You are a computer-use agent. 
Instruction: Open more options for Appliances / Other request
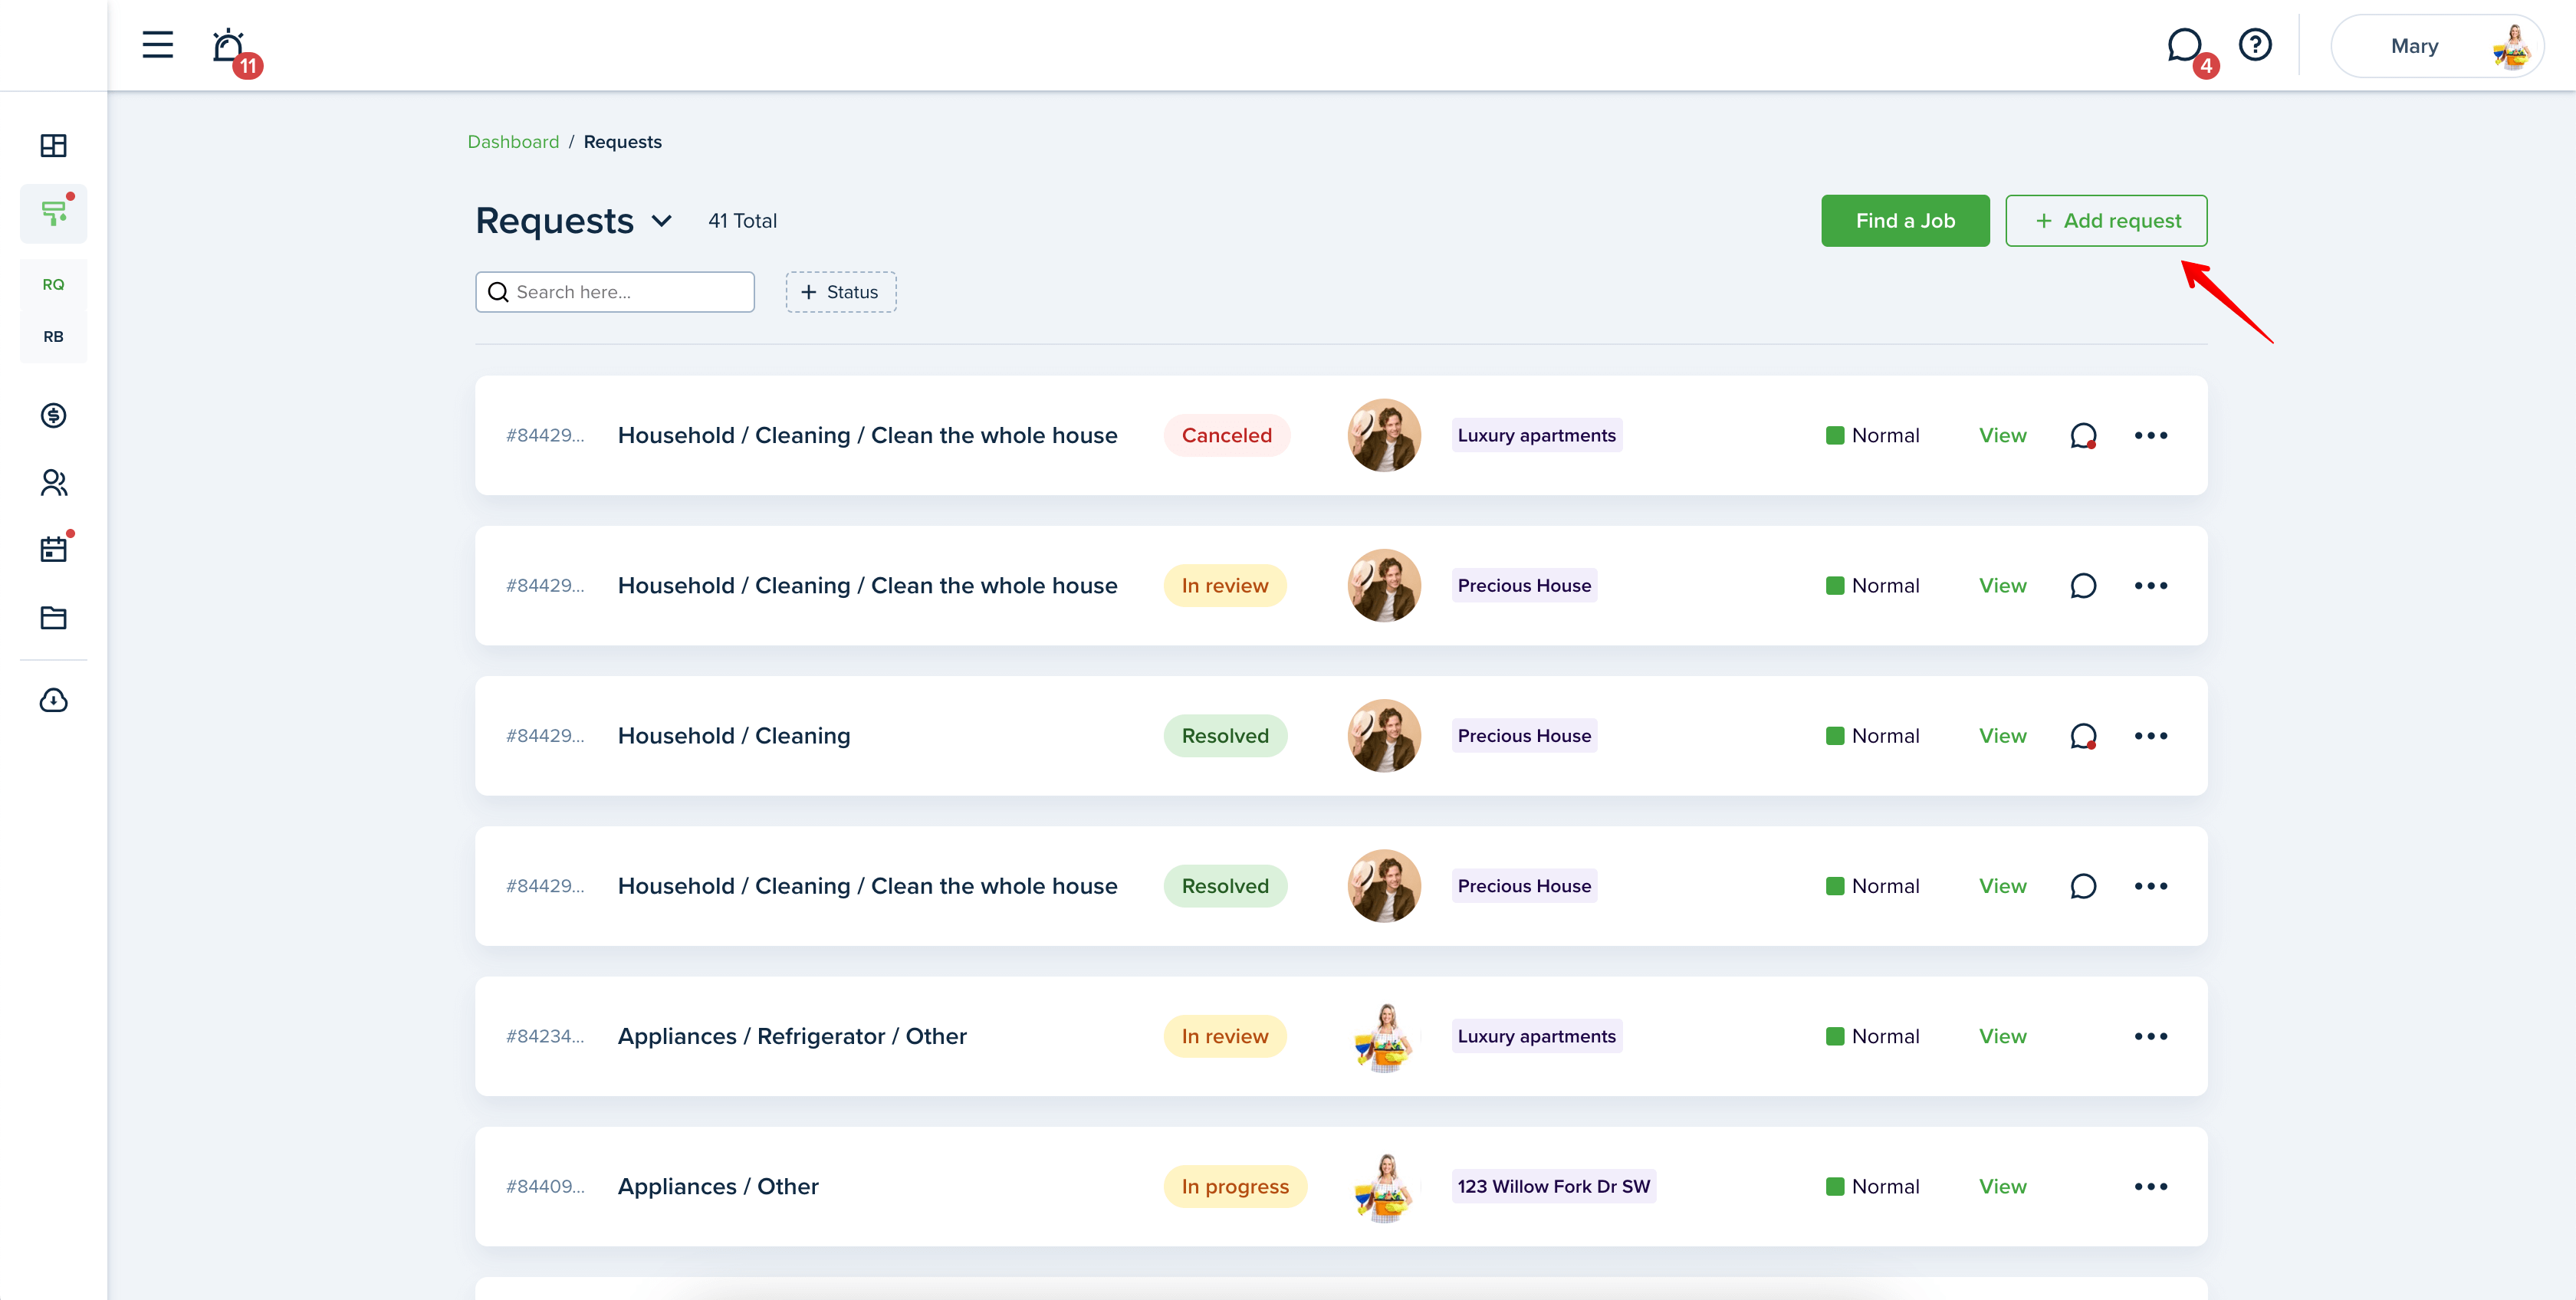click(x=2151, y=1187)
